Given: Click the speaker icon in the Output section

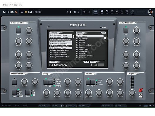Looking at the screenshot, I should tap(141, 96).
